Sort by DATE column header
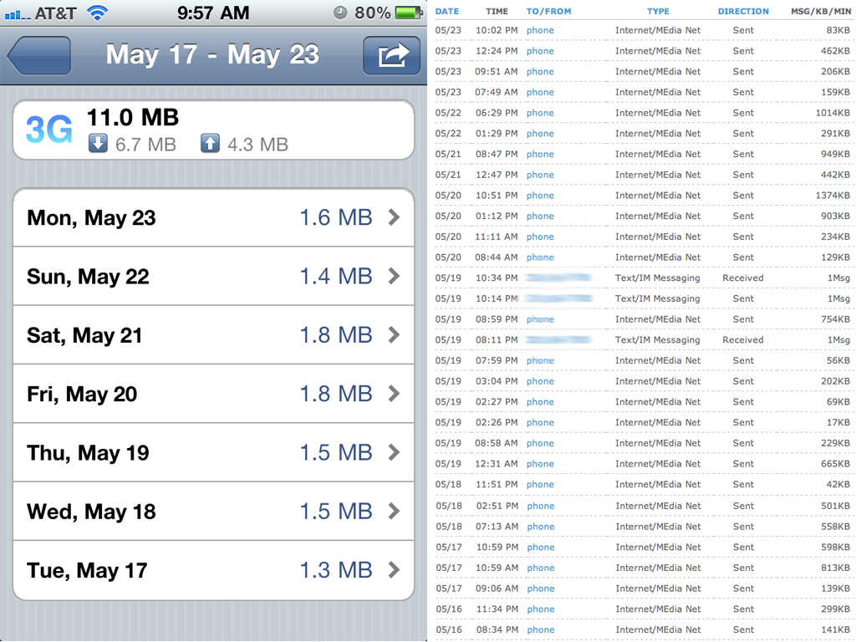The width and height of the screenshot is (856, 642). point(447,12)
